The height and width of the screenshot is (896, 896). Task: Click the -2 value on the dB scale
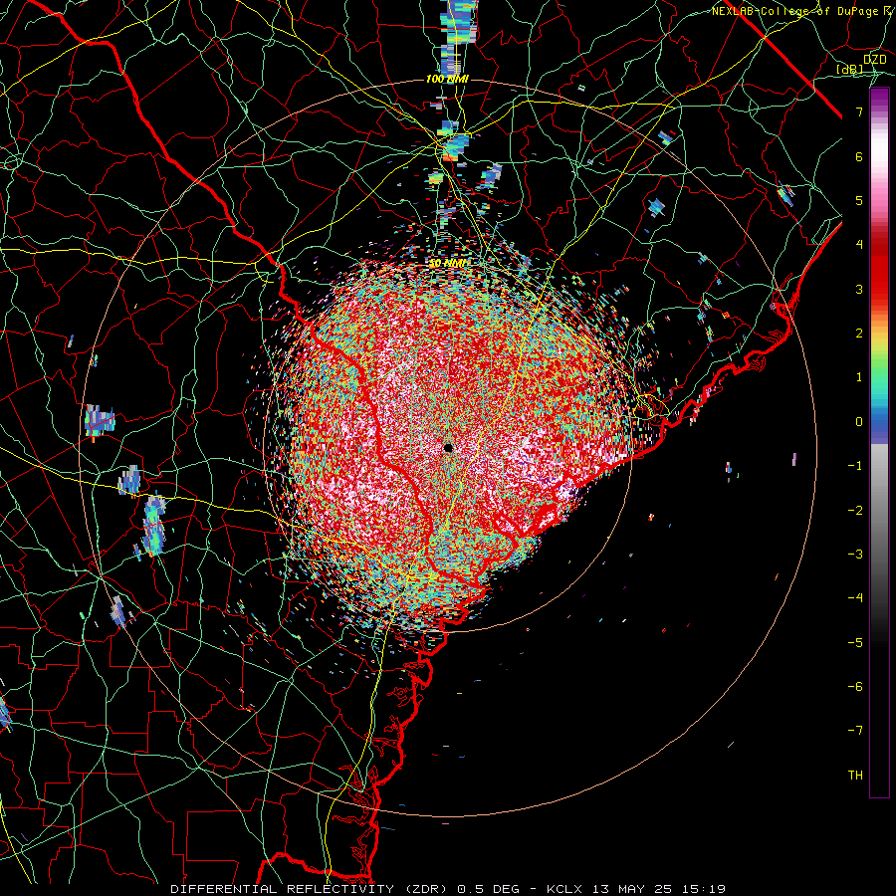click(x=855, y=511)
